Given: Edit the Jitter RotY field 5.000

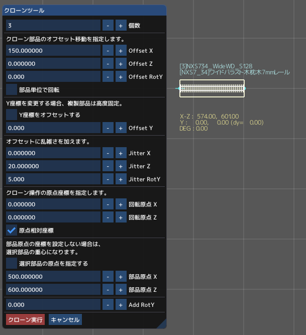Looking at the screenshot, I should (53, 179).
